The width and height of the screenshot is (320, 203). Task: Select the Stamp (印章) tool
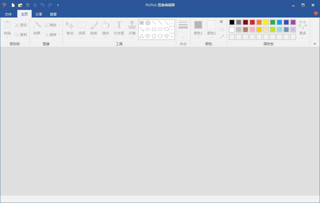pos(132,28)
